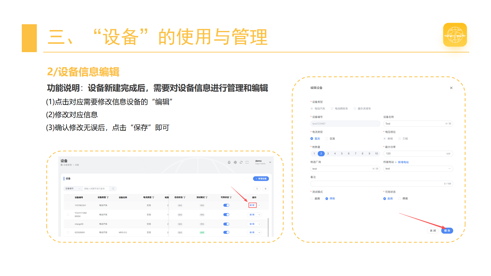Viewport: 491px width, 276px height.
Task: Click the refresh icon in the top header
Action: (241, 162)
